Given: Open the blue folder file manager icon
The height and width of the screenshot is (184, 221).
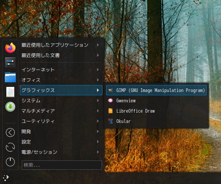Looking at the screenshot, I should click(10, 77).
